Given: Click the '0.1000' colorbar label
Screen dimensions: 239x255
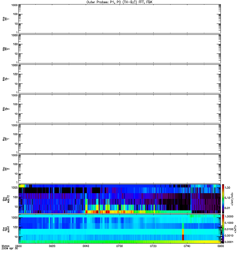Looking at the screenshot, I should [229, 223].
